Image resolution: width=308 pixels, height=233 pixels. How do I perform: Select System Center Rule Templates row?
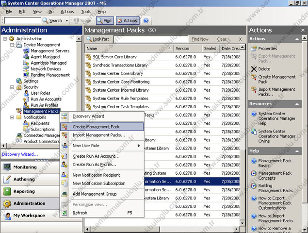162,99
